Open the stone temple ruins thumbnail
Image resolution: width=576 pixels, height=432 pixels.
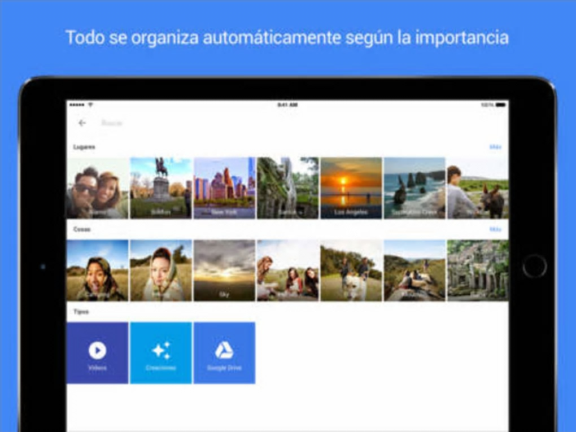point(478,270)
